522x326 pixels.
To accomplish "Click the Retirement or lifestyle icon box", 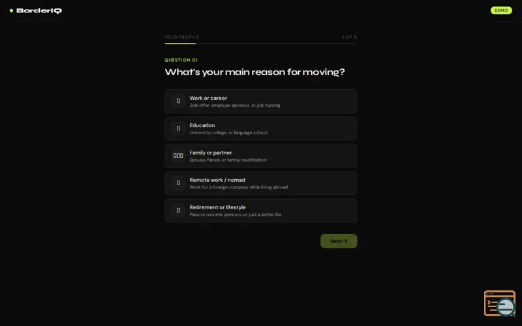I will (178, 210).
